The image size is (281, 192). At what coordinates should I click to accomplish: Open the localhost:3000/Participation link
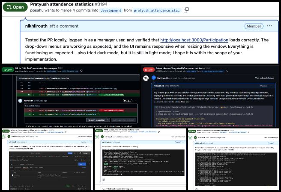194,40
